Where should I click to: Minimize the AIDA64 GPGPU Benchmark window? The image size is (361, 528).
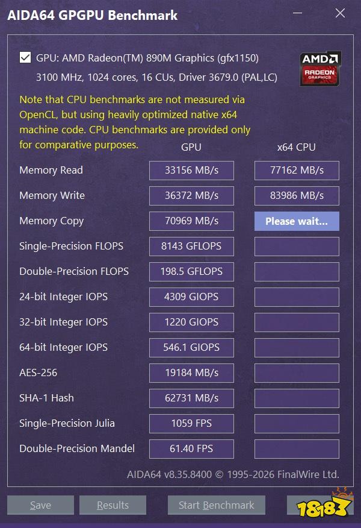[297, 13]
